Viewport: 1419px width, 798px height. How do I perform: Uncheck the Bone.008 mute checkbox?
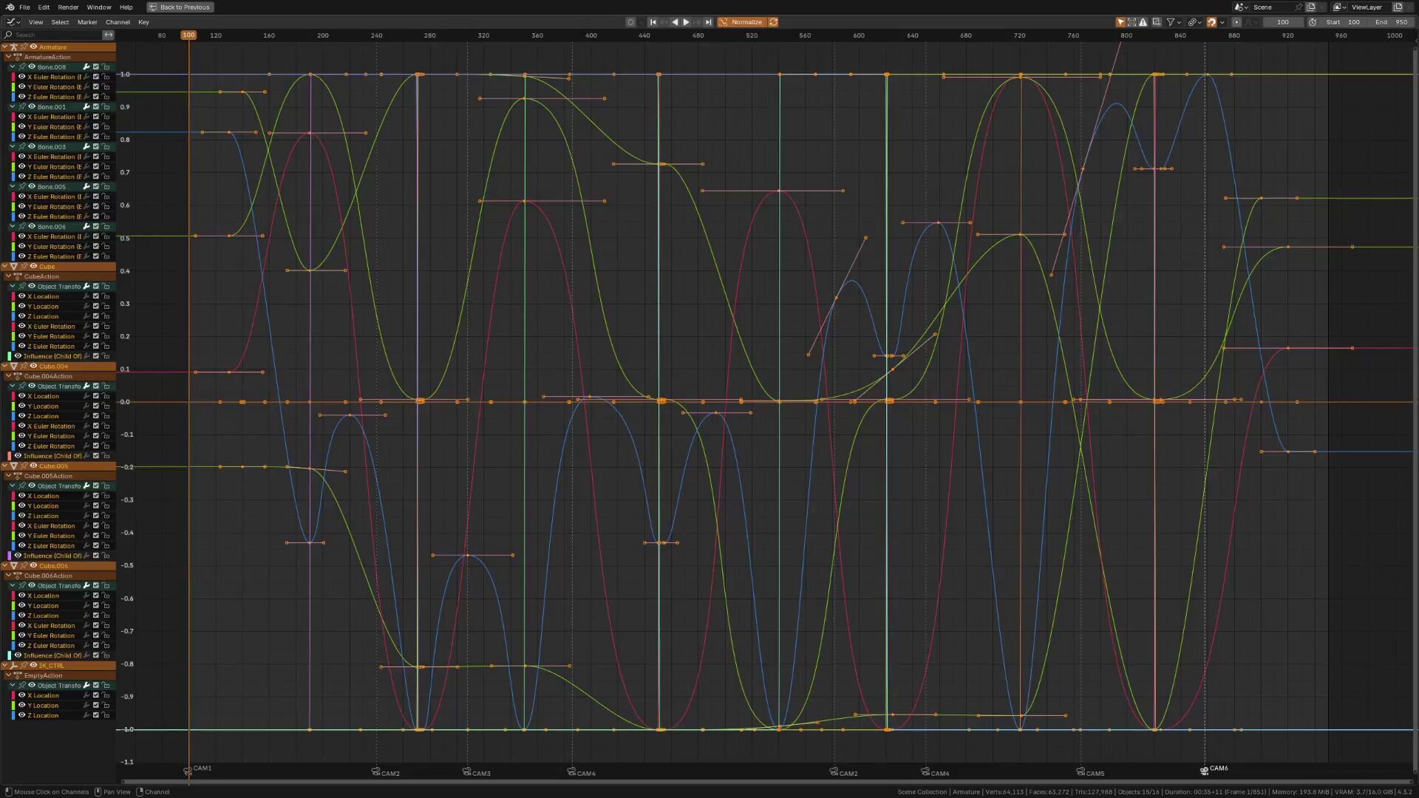pyautogui.click(x=96, y=66)
